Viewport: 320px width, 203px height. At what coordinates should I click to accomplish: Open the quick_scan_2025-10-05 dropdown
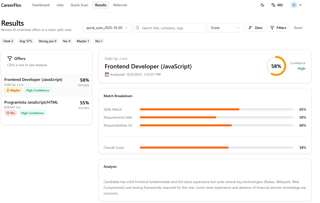[107, 28]
